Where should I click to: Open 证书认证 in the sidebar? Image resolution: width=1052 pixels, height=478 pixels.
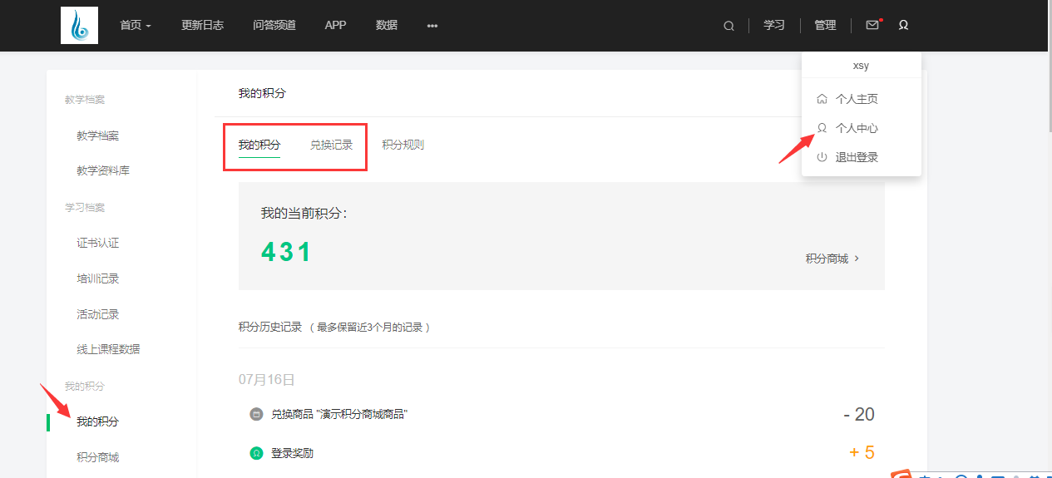click(x=98, y=243)
